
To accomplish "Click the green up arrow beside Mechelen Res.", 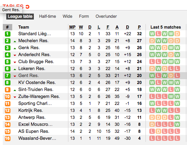I will [x=15, y=41].
